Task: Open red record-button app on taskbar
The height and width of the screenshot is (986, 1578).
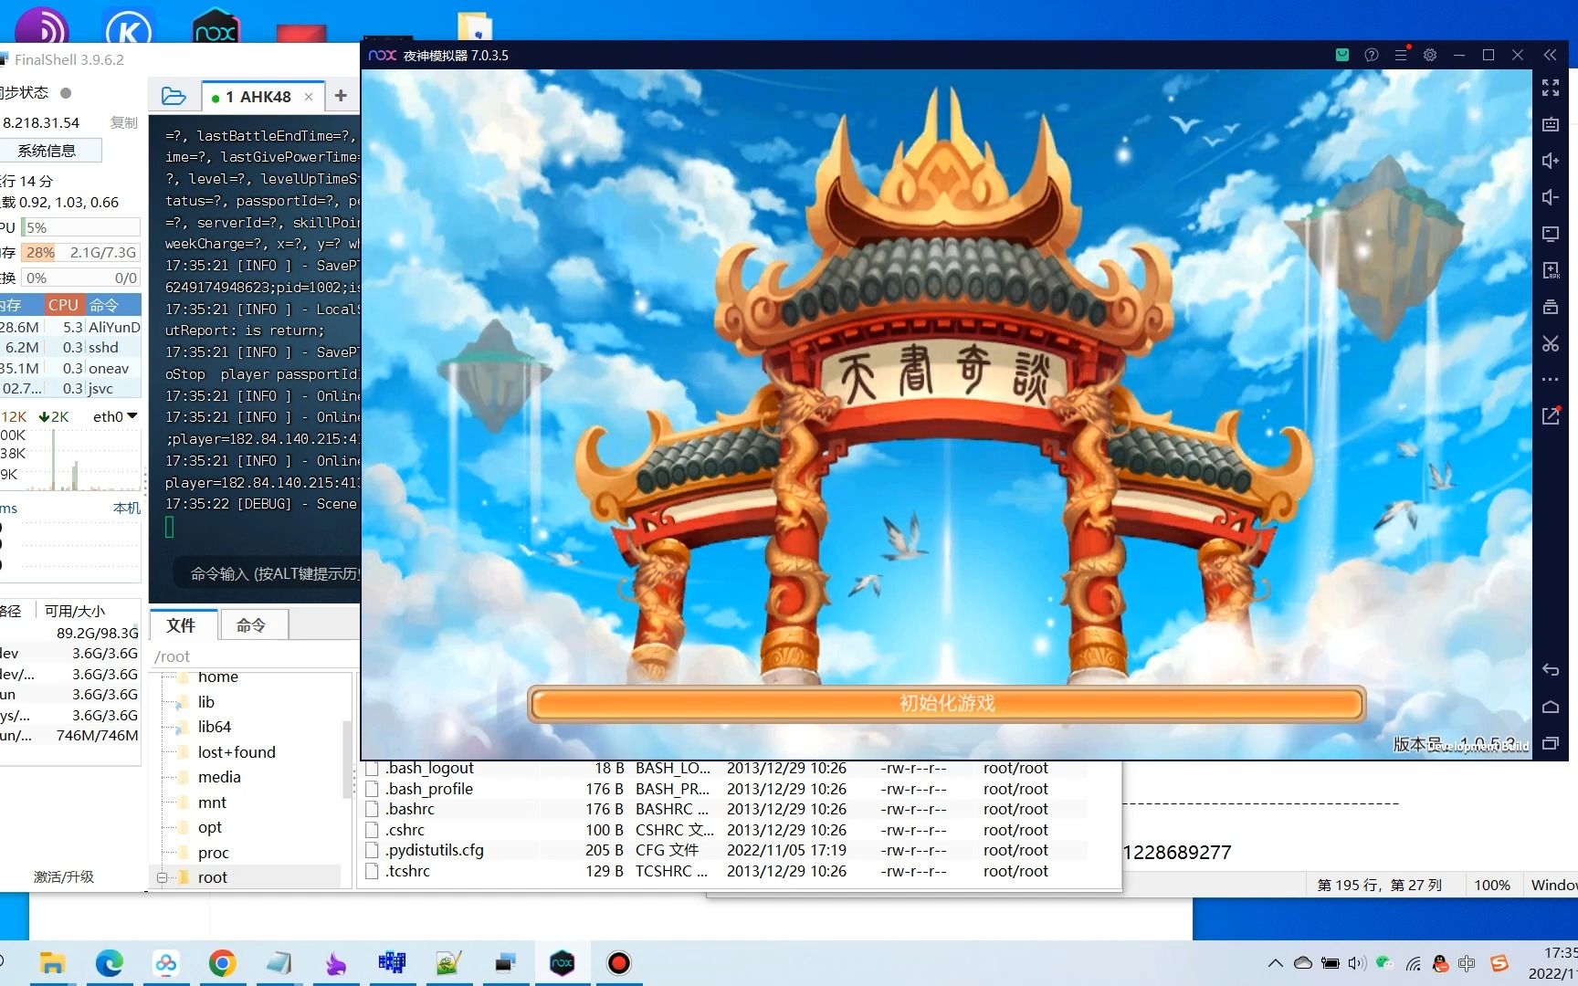Action: point(618,963)
